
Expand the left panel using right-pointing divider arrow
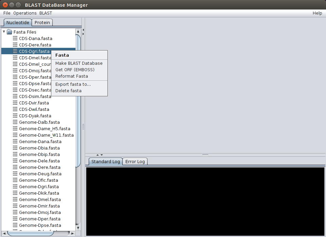[83, 34]
